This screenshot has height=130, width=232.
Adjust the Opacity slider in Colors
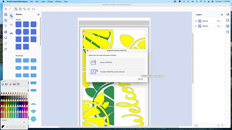tap(12, 122)
